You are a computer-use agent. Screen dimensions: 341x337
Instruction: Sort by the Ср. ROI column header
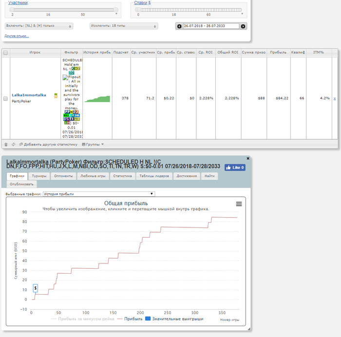(206, 53)
